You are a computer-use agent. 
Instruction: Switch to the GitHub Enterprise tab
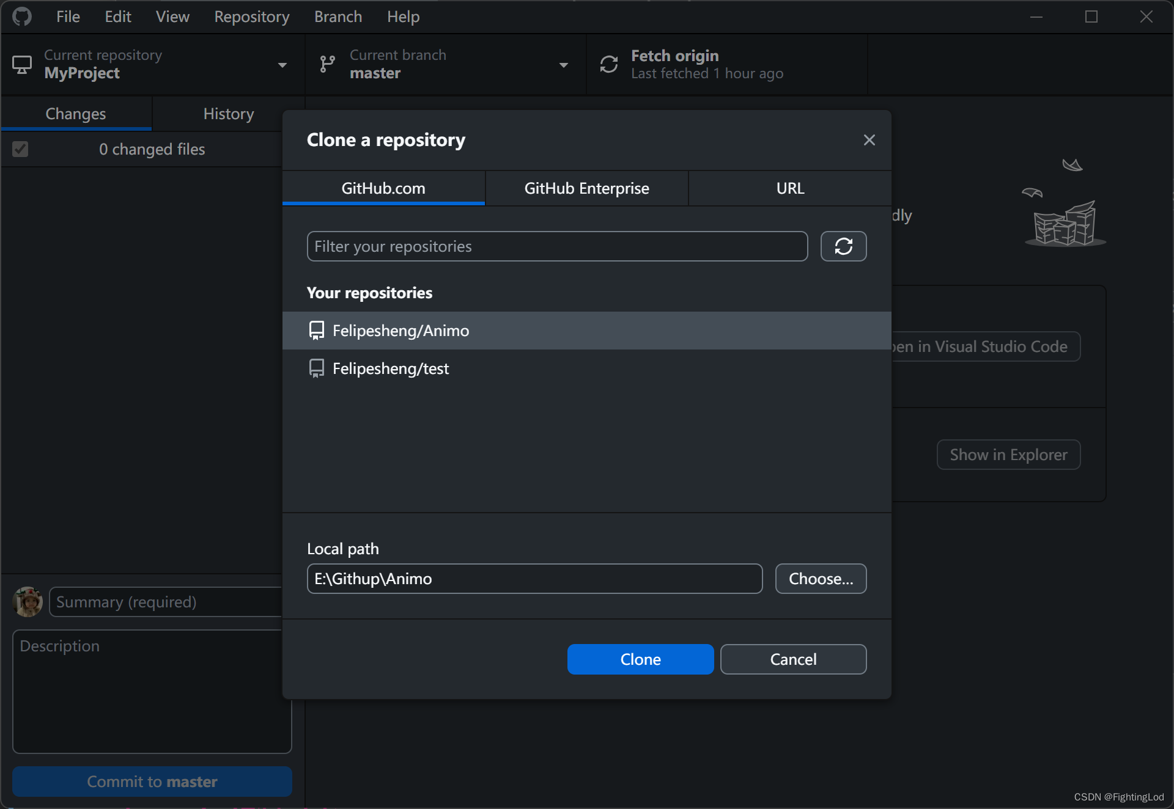pyautogui.click(x=586, y=188)
